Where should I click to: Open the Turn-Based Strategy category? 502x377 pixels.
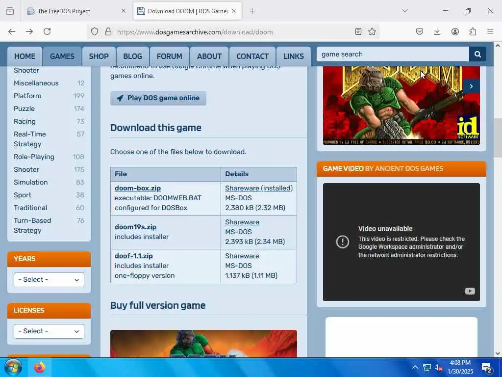point(32,225)
